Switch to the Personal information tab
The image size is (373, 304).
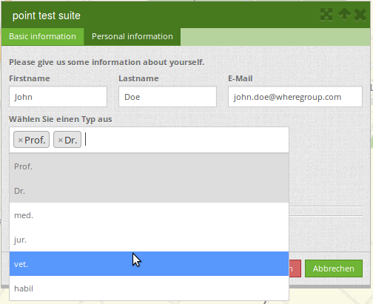click(132, 36)
